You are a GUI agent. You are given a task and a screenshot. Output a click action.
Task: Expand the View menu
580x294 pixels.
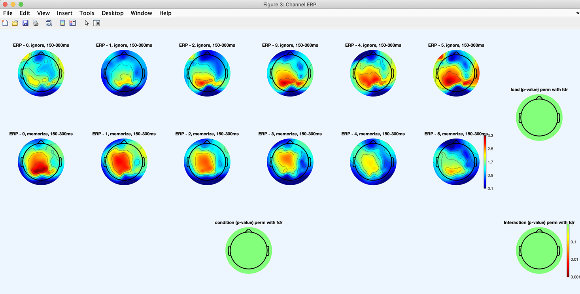[x=43, y=13]
